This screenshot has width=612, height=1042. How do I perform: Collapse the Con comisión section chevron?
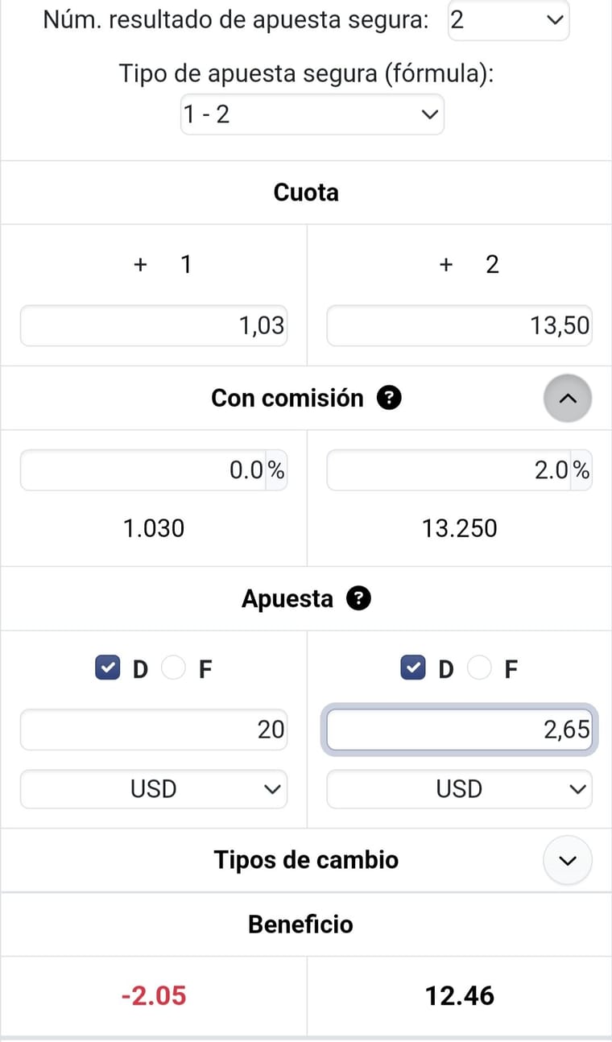click(568, 398)
